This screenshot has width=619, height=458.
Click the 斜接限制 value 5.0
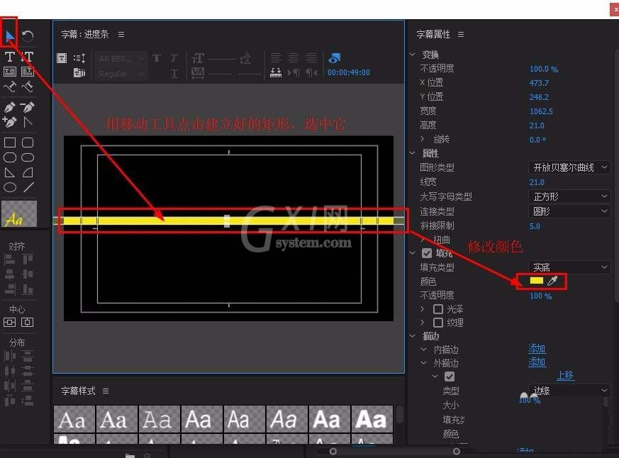[x=535, y=226]
